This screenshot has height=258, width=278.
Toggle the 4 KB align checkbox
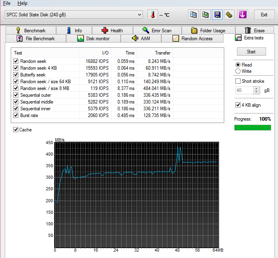tap(238, 105)
